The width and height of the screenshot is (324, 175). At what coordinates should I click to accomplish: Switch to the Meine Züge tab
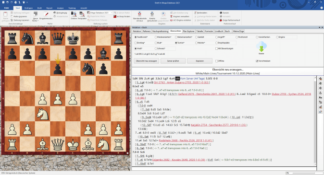(x=238, y=31)
